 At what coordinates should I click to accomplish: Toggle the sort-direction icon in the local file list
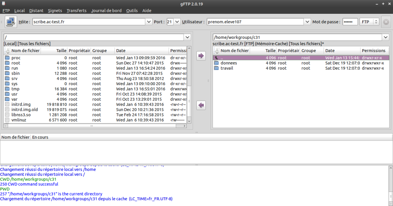(x=7, y=51)
